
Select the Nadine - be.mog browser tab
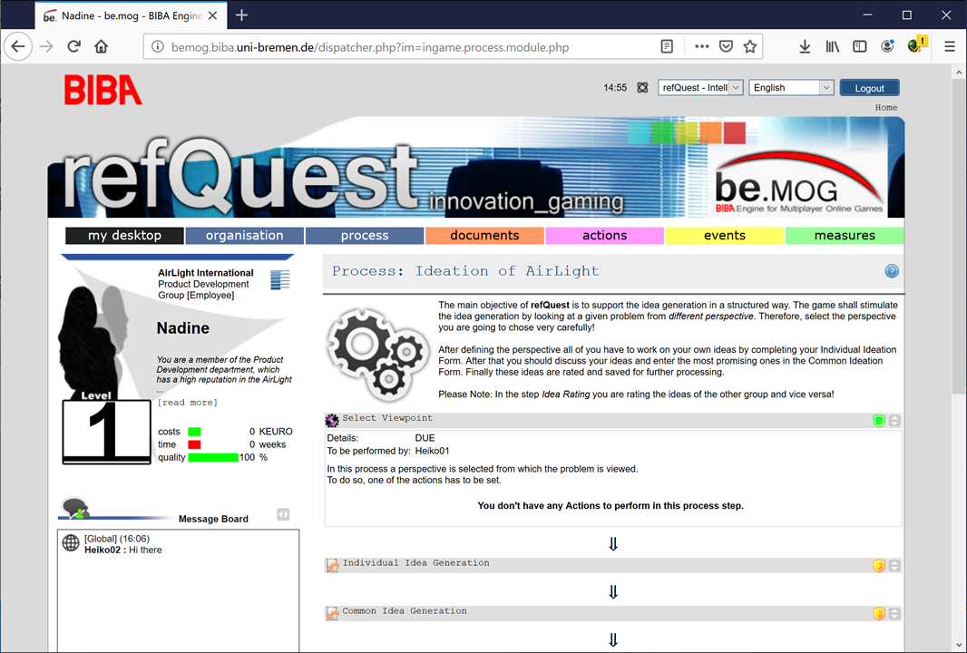click(x=131, y=15)
